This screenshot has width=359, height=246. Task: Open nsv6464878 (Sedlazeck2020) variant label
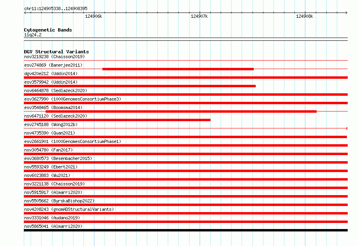click(x=56, y=90)
